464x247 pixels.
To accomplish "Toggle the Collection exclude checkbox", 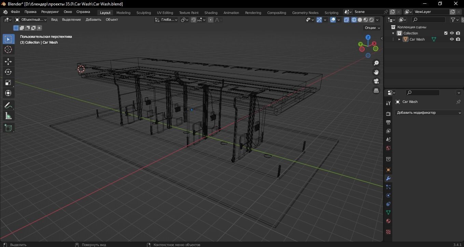I will [446, 33].
